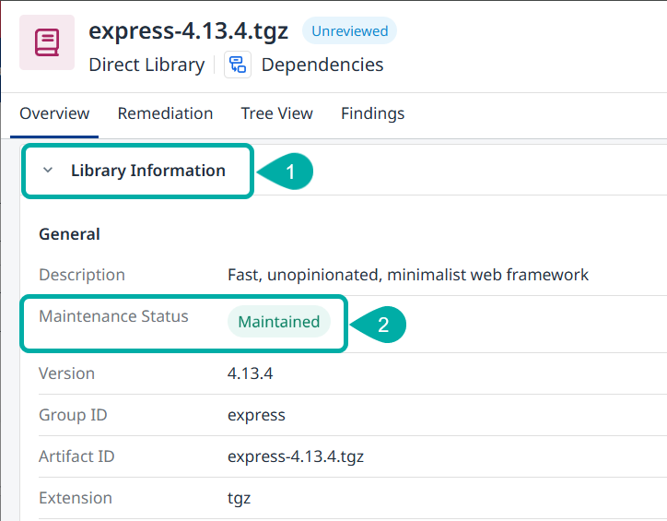Viewport: 667px width, 521px height.
Task: Select the Description value text
Action: 407,275
